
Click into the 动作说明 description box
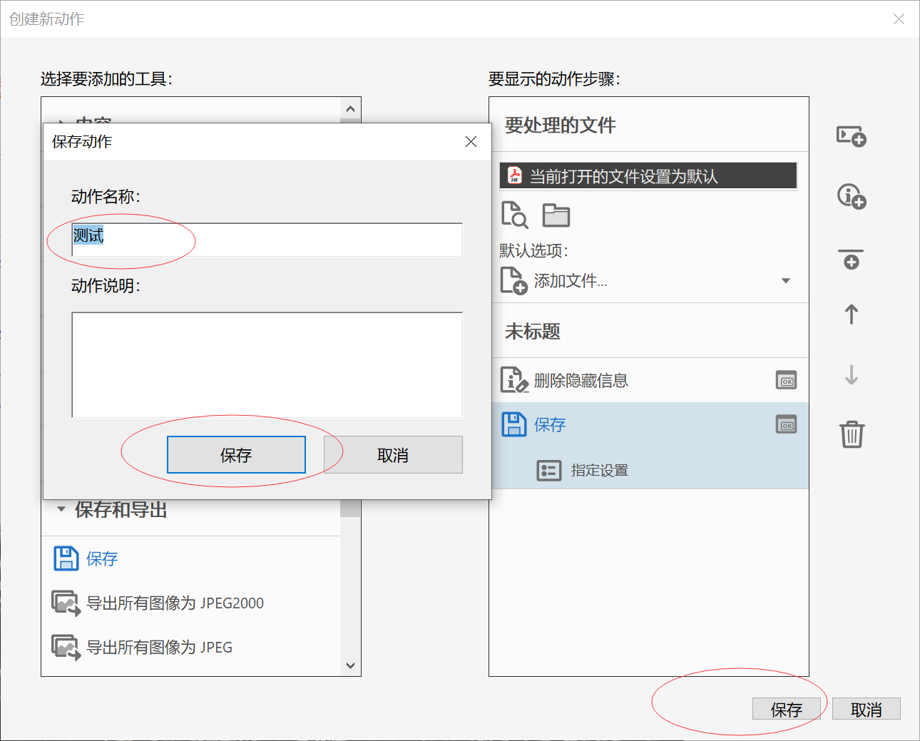[x=267, y=364]
